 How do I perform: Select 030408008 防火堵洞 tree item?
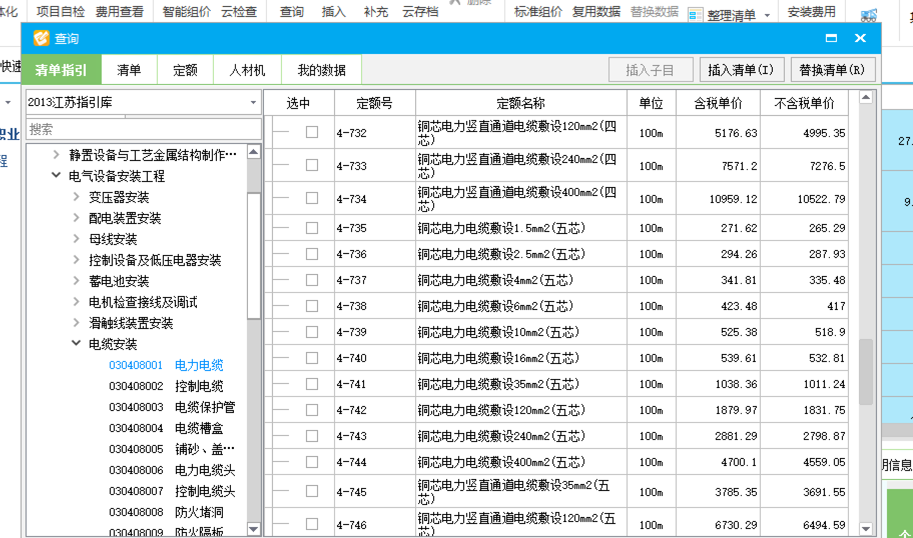tap(166, 512)
